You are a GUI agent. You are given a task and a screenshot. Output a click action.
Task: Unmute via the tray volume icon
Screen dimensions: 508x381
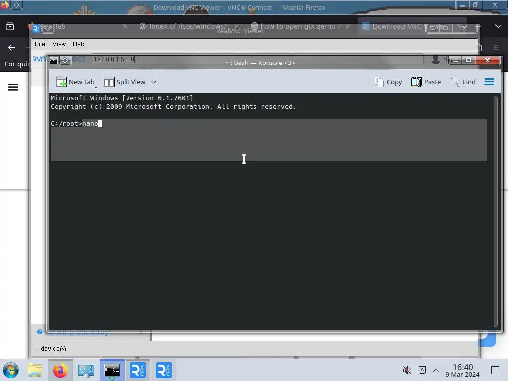[407, 370]
